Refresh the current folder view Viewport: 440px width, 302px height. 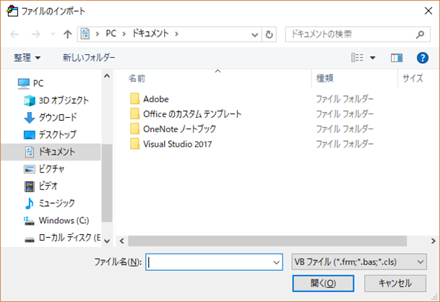[x=269, y=35]
